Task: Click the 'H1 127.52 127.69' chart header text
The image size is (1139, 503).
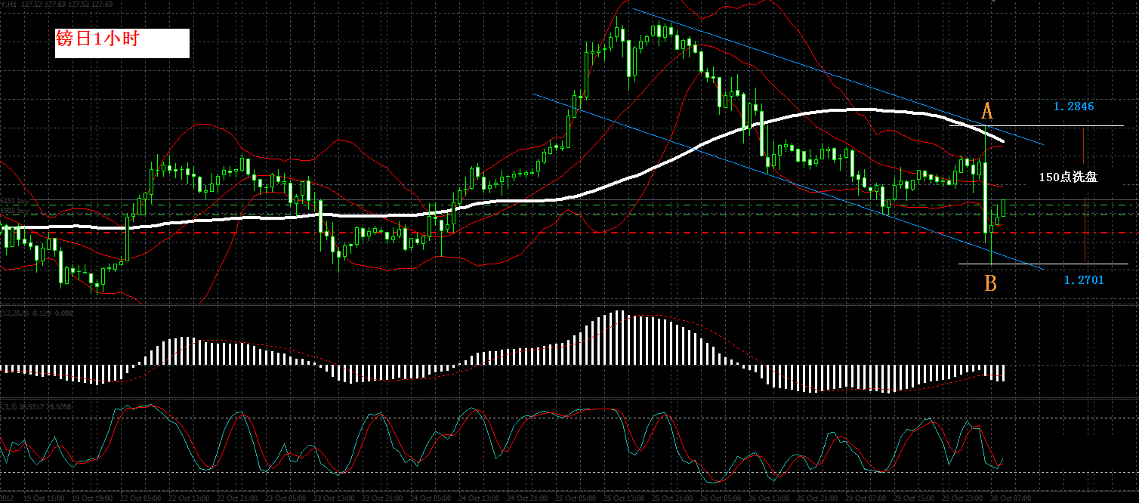Action: click(56, 4)
